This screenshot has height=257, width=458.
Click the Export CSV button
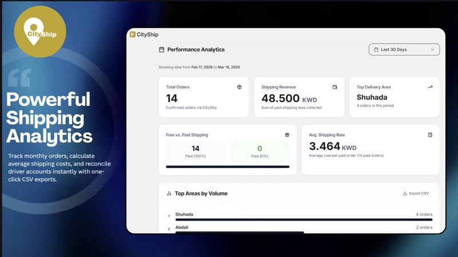coord(416,193)
